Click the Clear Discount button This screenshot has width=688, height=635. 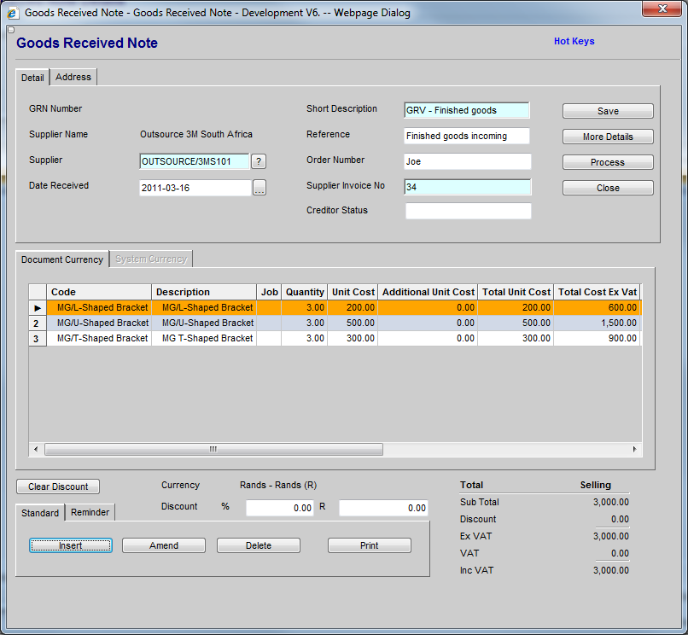58,486
